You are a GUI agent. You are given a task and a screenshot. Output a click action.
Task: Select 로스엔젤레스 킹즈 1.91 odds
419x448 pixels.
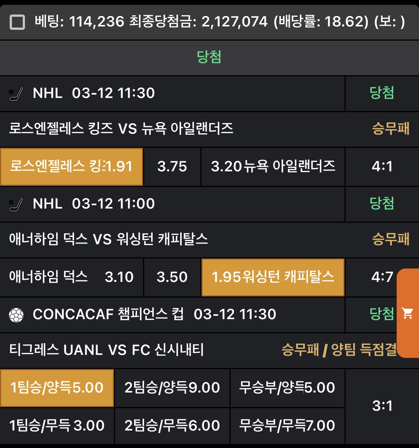[x=72, y=166]
